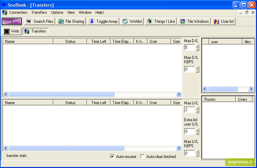257x168 pixels.
Task: Decrease Extra list user U/L value
Action: (197, 133)
